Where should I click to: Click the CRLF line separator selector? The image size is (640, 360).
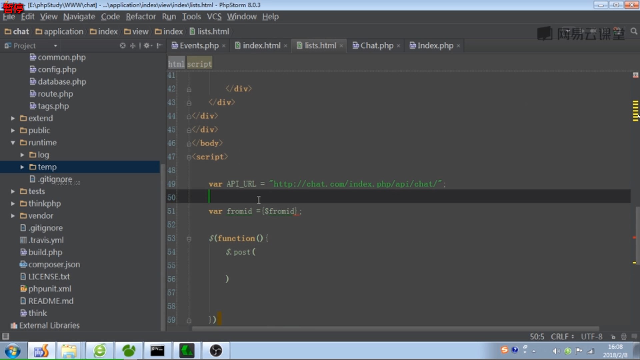pos(562,337)
